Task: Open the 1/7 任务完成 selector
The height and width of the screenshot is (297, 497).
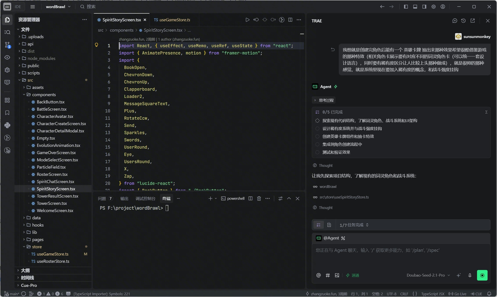Action: point(354,225)
